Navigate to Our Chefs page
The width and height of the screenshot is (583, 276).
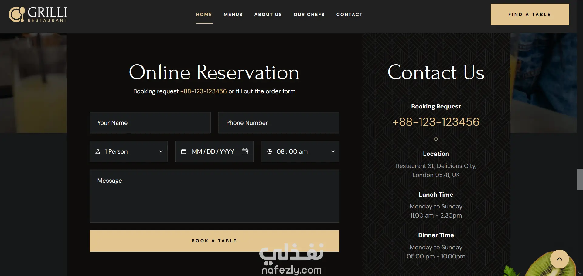[x=309, y=15]
